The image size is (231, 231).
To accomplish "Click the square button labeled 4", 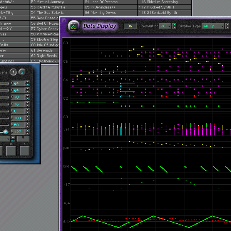I will coord(25,151).
